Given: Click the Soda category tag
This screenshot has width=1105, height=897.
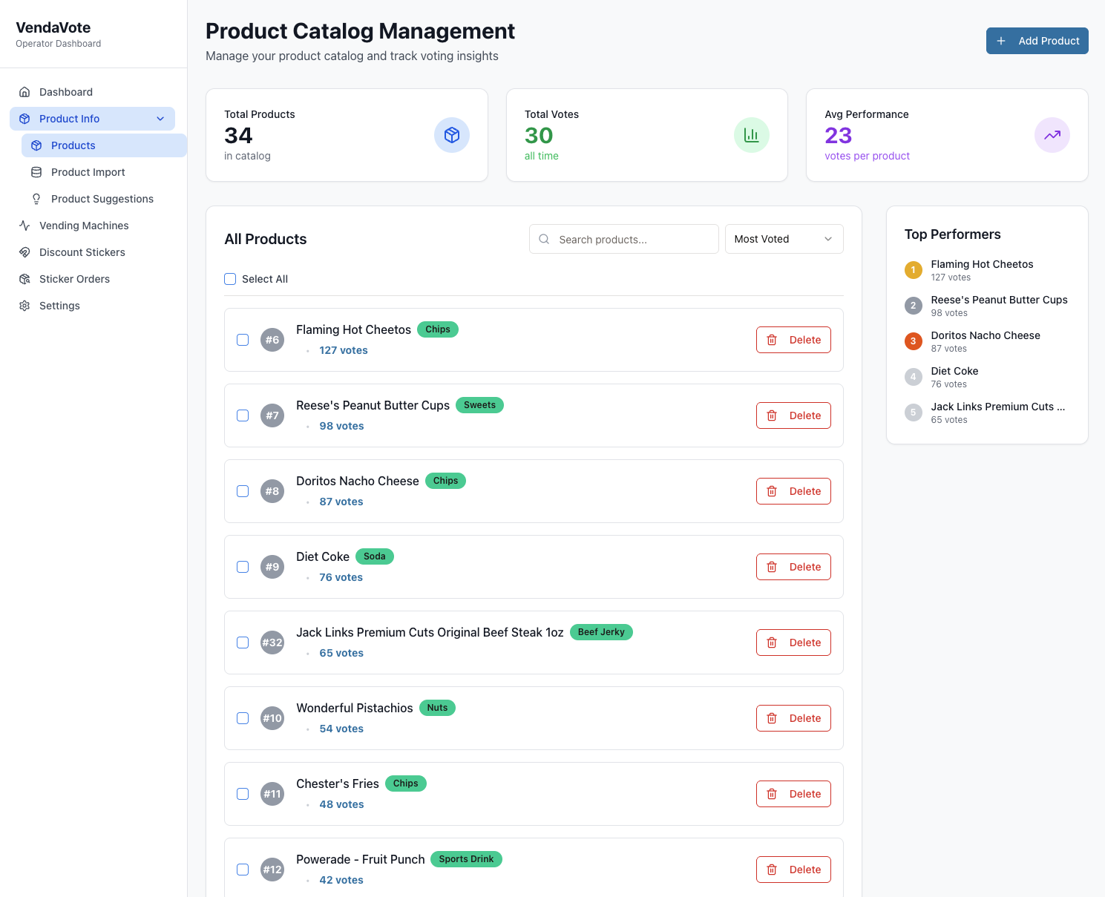Looking at the screenshot, I should click(375, 556).
